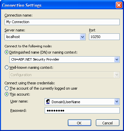Focus the Password field
Viewport: 124px width, 131px height.
coord(82,110)
